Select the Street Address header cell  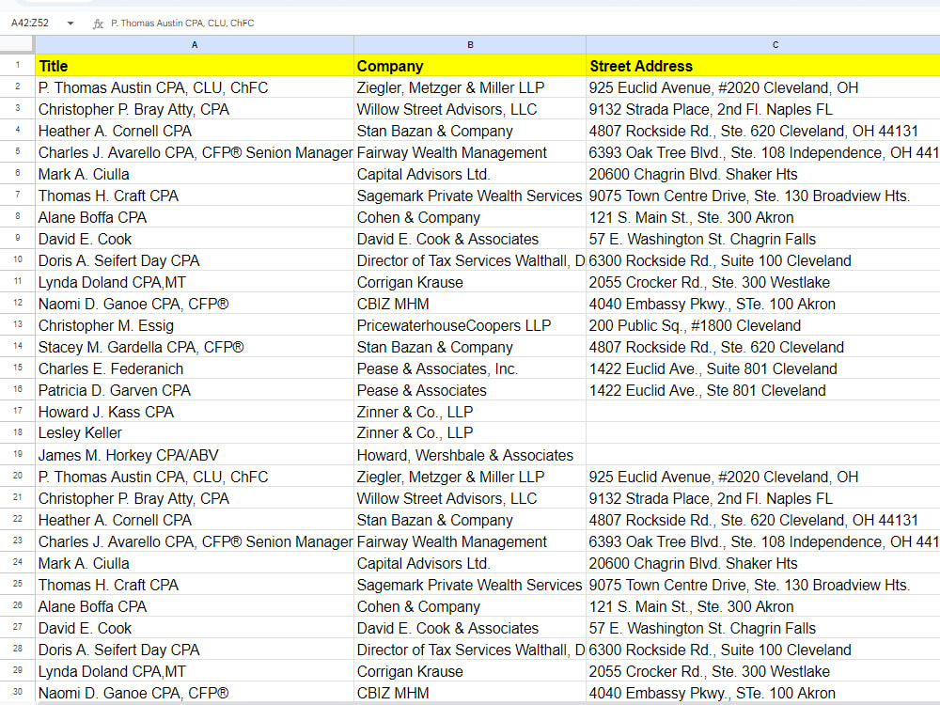click(x=763, y=66)
